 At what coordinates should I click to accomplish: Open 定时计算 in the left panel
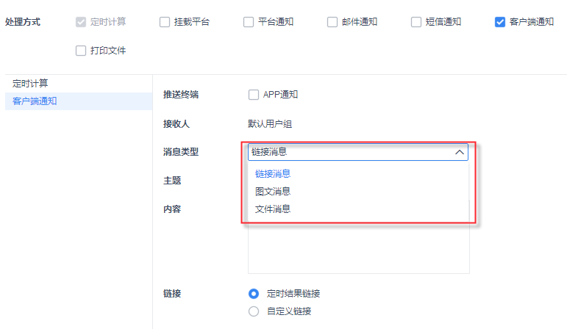coord(30,84)
